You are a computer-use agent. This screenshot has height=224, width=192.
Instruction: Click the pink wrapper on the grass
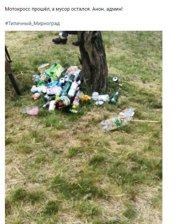[x=33, y=111]
